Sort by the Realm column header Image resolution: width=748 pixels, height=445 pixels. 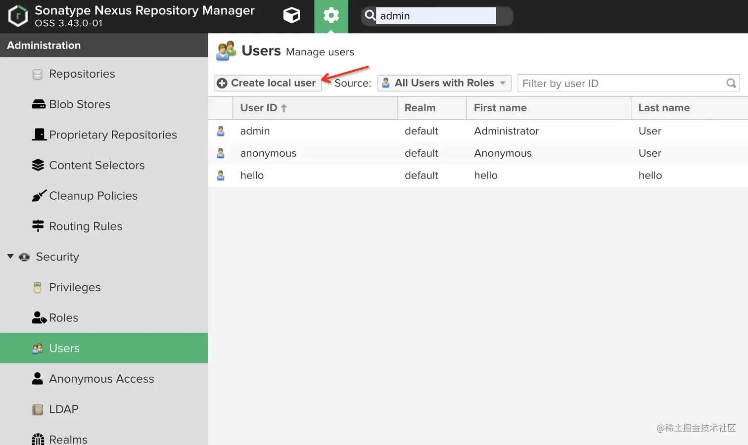click(431, 108)
